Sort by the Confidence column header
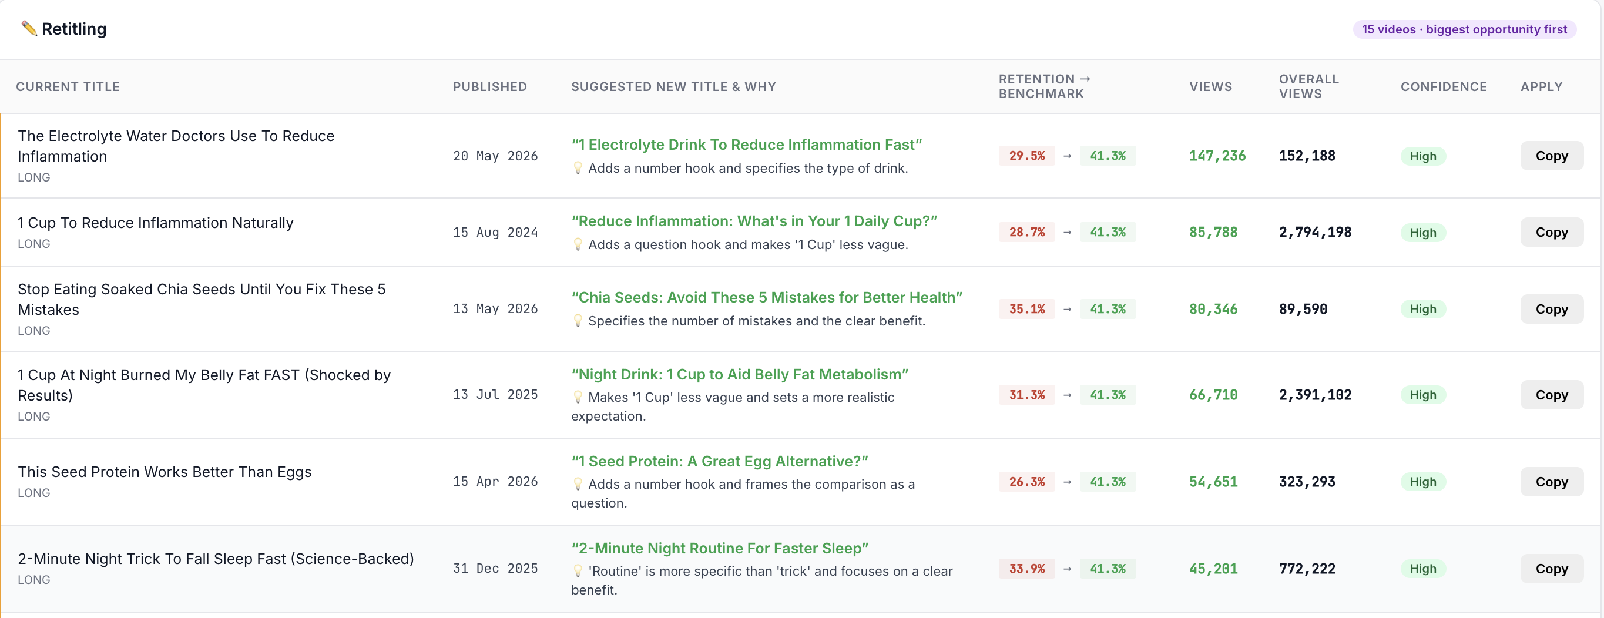Screen dimensions: 1604x618 click(x=1444, y=86)
